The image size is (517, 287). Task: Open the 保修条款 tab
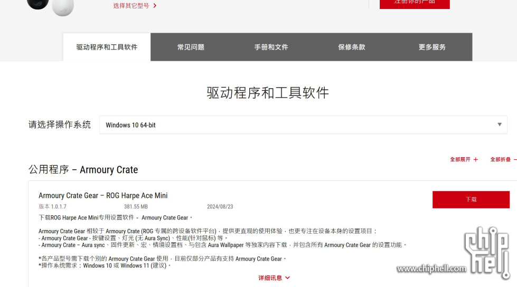click(x=352, y=47)
